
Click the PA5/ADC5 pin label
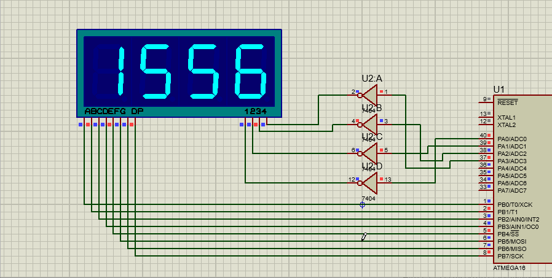[x=512, y=176]
